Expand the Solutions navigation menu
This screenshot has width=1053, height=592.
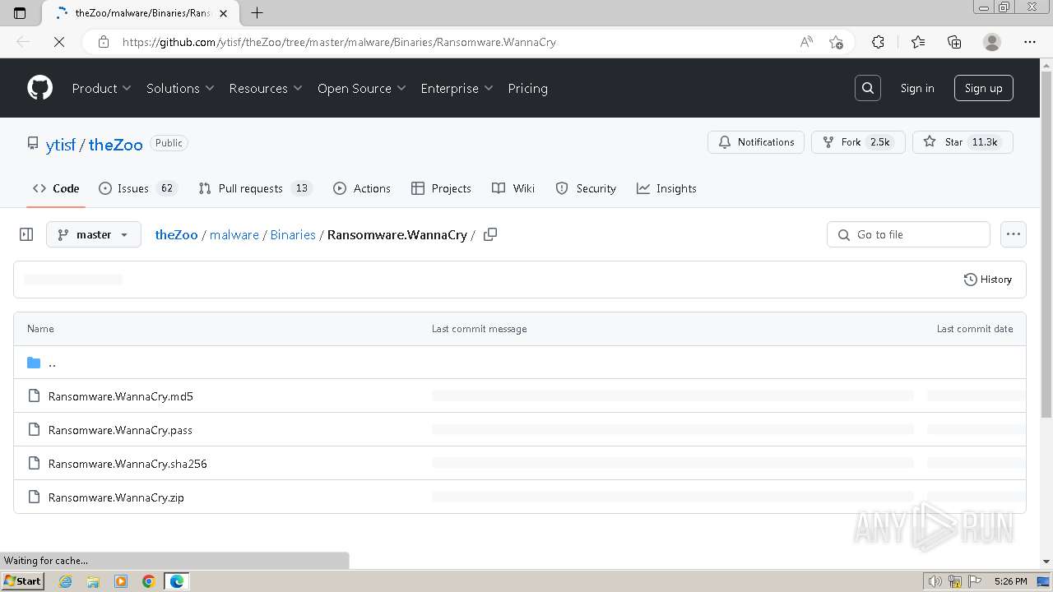[180, 88]
